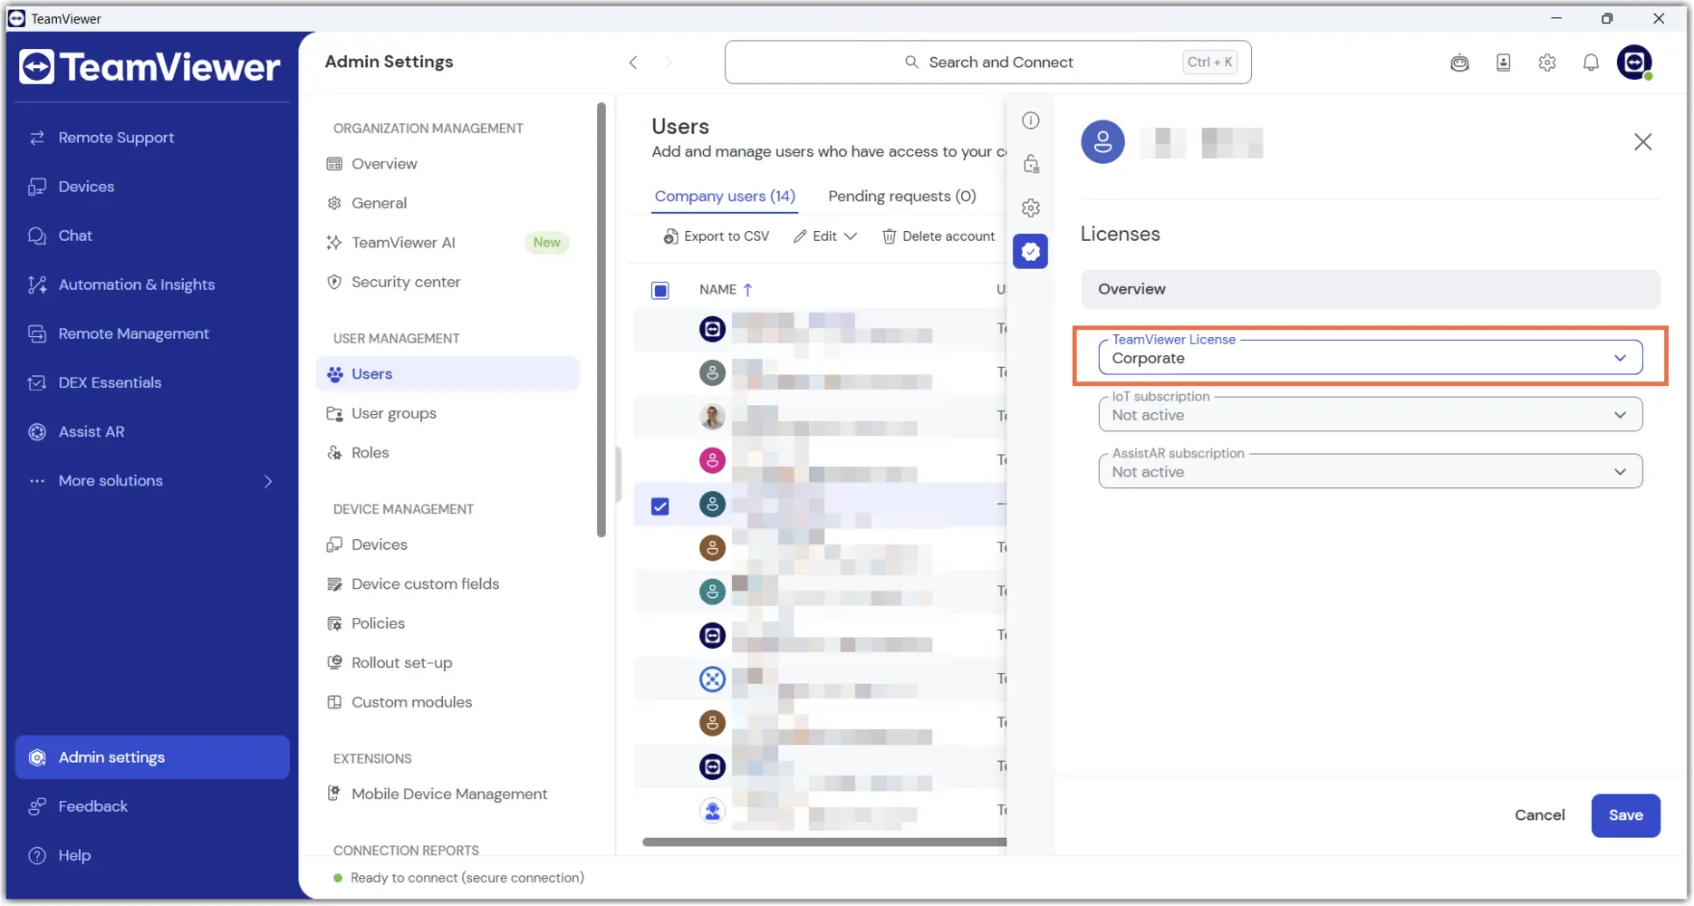This screenshot has height=906, width=1694.
Task: Uncheck the selected user row checkbox
Action: (660, 506)
